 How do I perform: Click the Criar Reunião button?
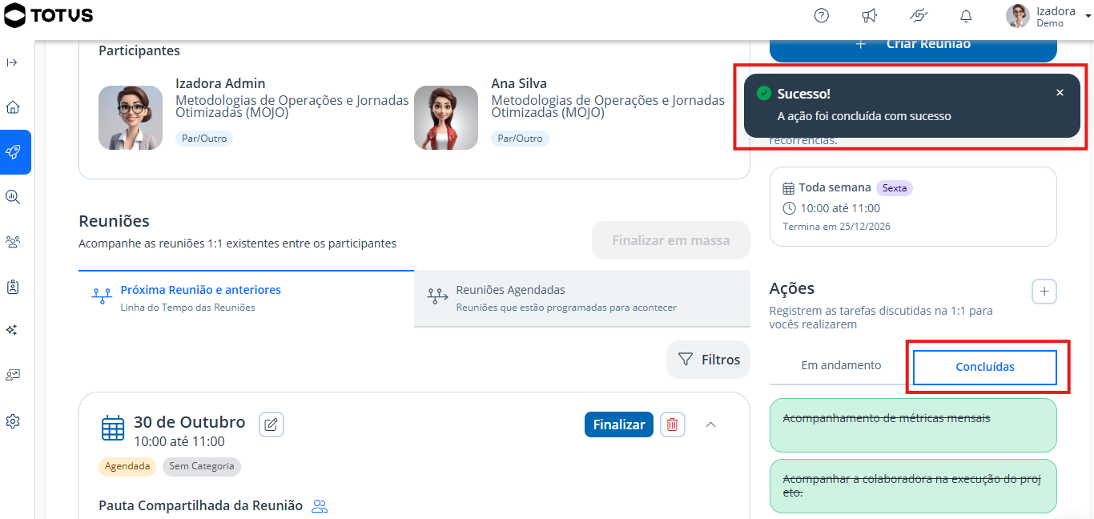[913, 46]
